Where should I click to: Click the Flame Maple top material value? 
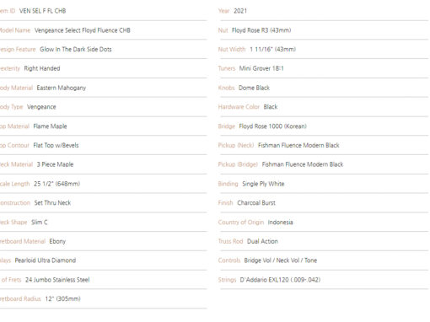[50, 126]
